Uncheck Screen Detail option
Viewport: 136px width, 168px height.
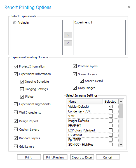tap(82, 81)
